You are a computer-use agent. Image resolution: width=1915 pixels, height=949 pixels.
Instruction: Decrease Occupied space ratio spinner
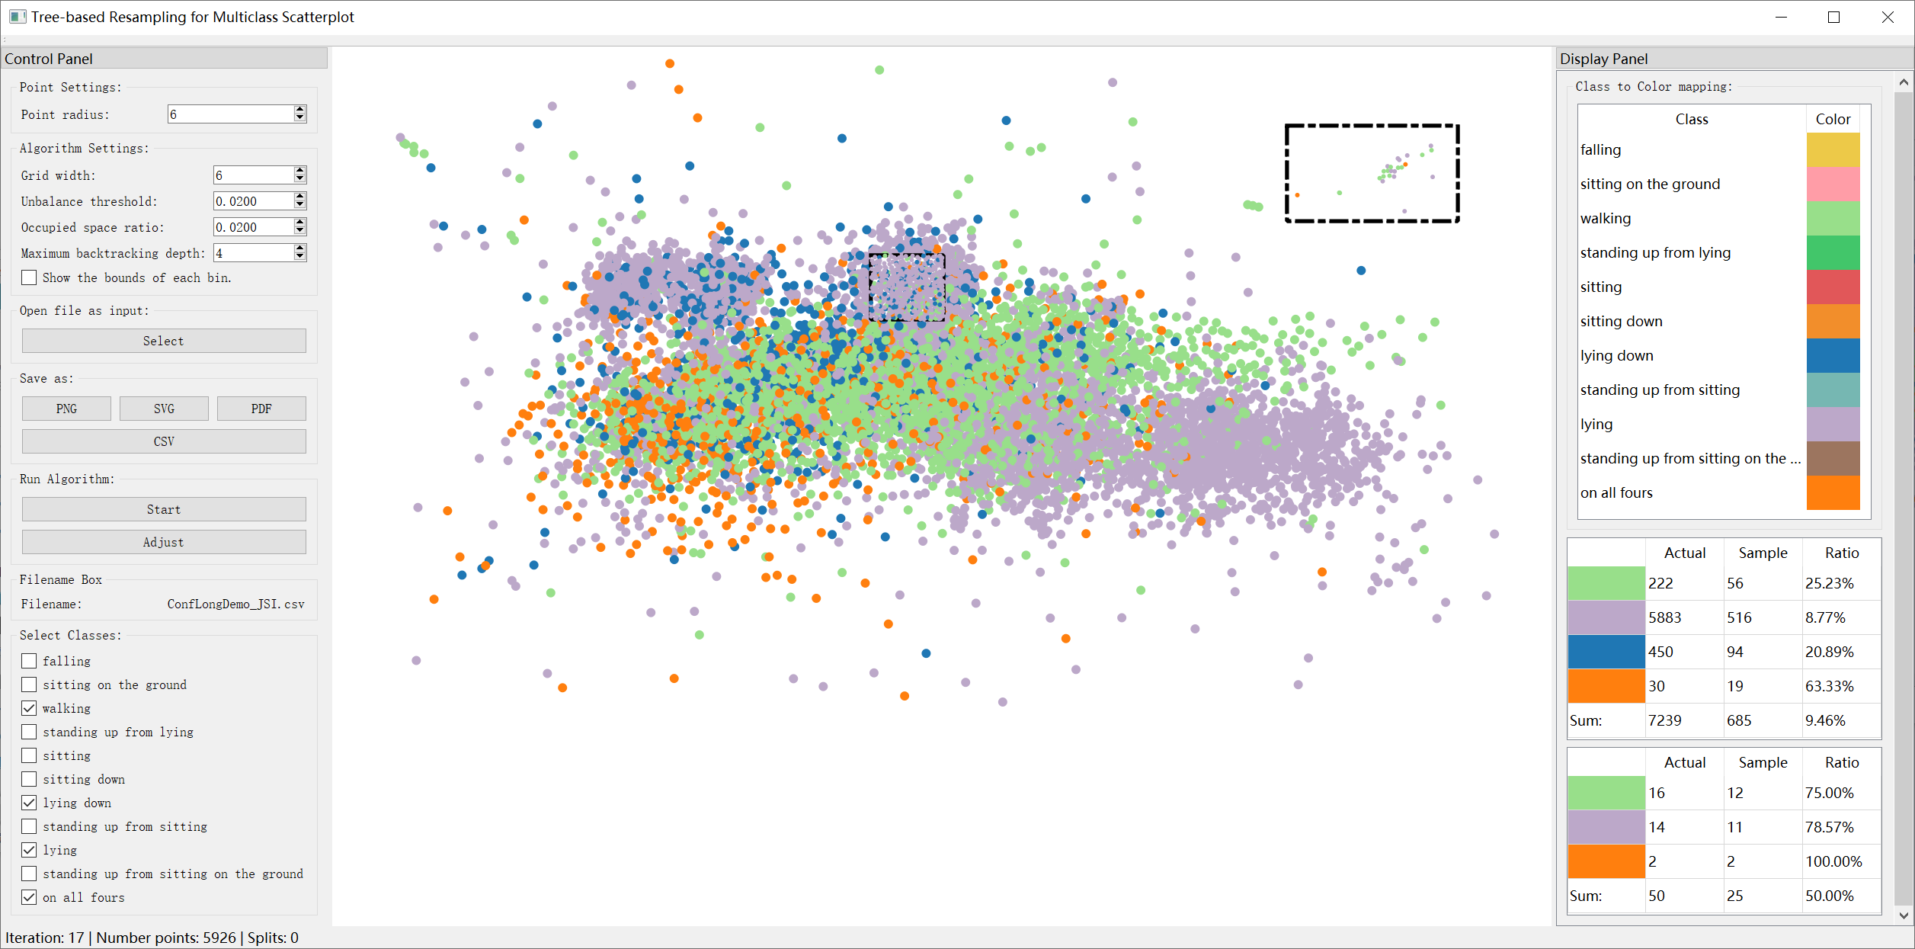click(x=300, y=231)
